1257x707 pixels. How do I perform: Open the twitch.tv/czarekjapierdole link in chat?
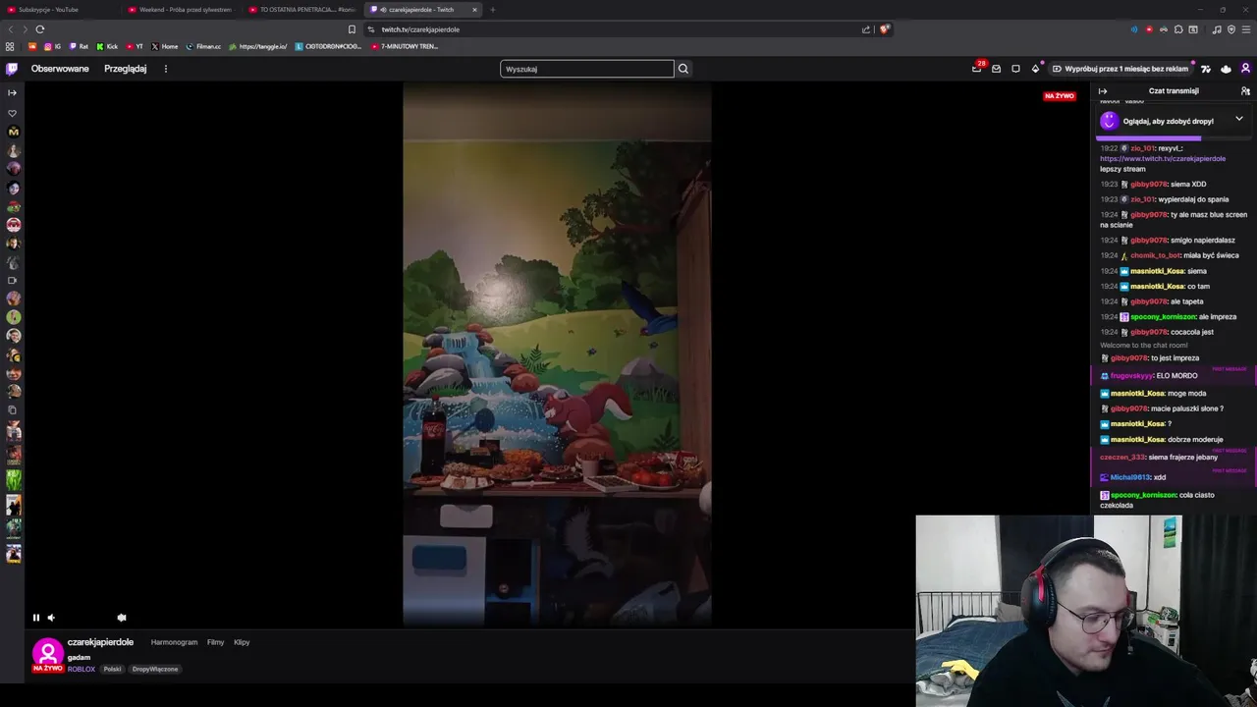1163,158
